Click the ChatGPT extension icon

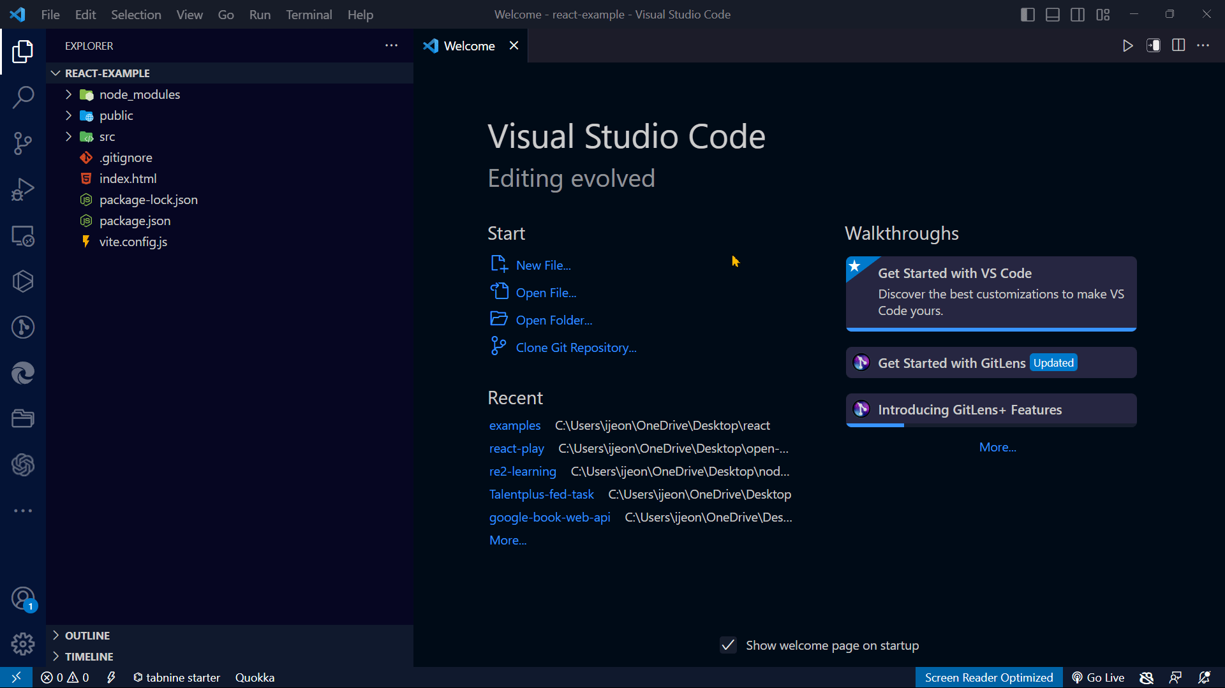tap(23, 465)
